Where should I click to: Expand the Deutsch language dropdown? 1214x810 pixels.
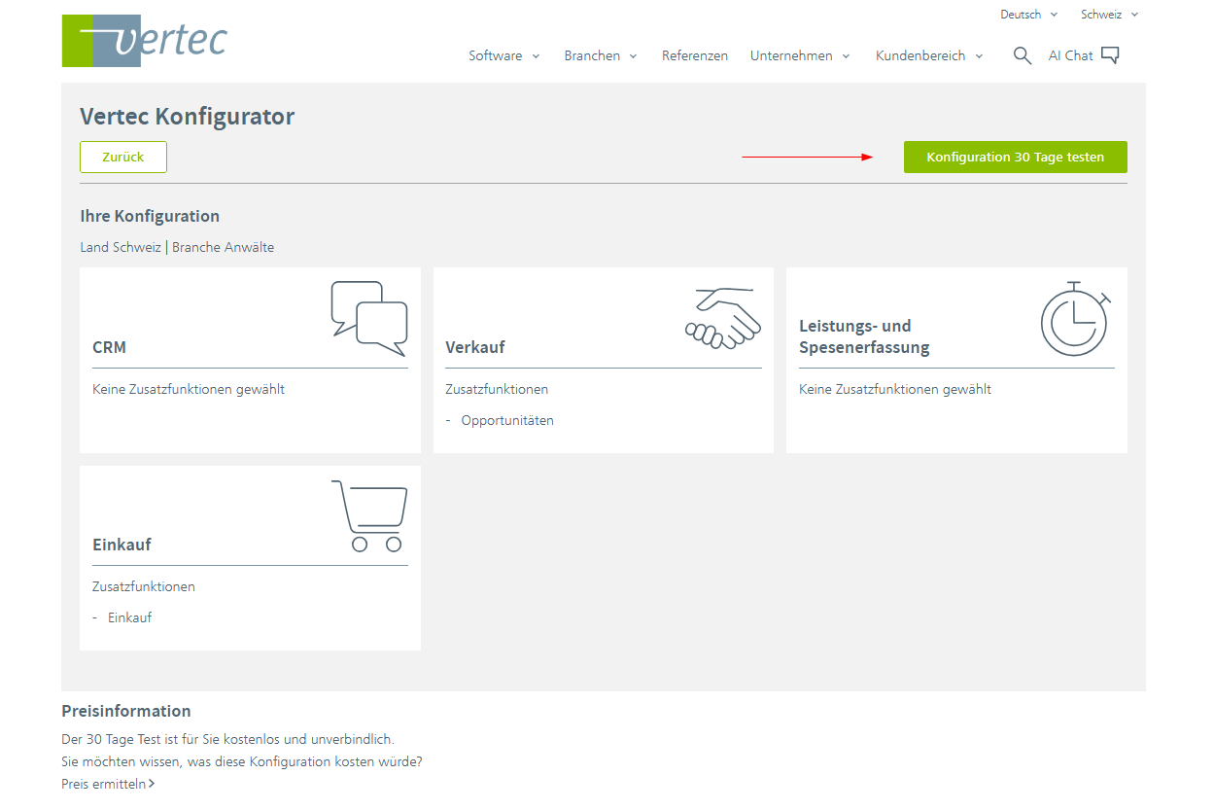(x=1029, y=15)
